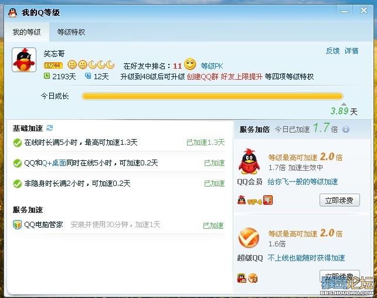Switch to the 等级特权 tab
Image resolution: width=377 pixels, height=298 pixels.
[x=71, y=32]
